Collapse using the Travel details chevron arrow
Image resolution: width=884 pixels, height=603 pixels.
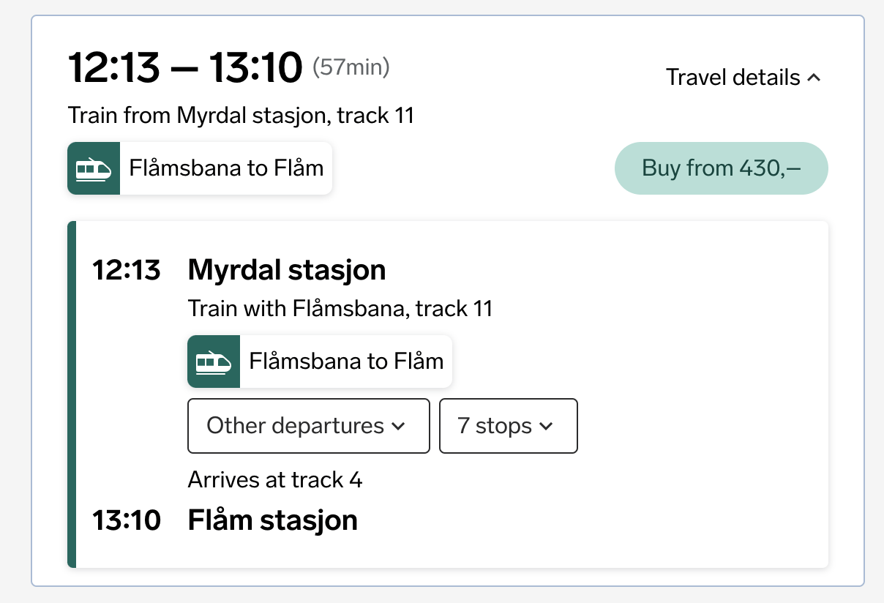814,78
